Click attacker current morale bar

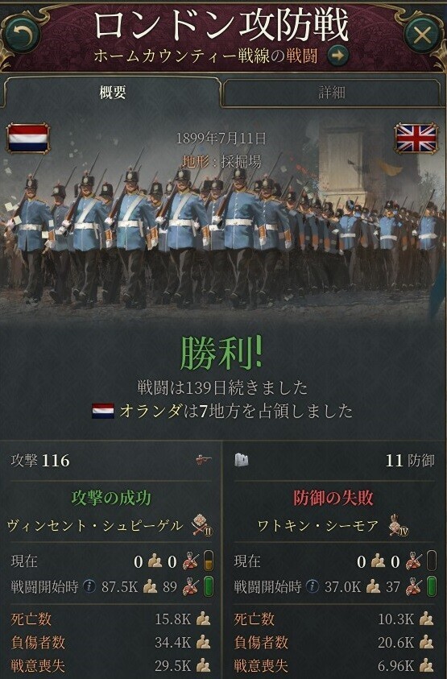tap(209, 561)
